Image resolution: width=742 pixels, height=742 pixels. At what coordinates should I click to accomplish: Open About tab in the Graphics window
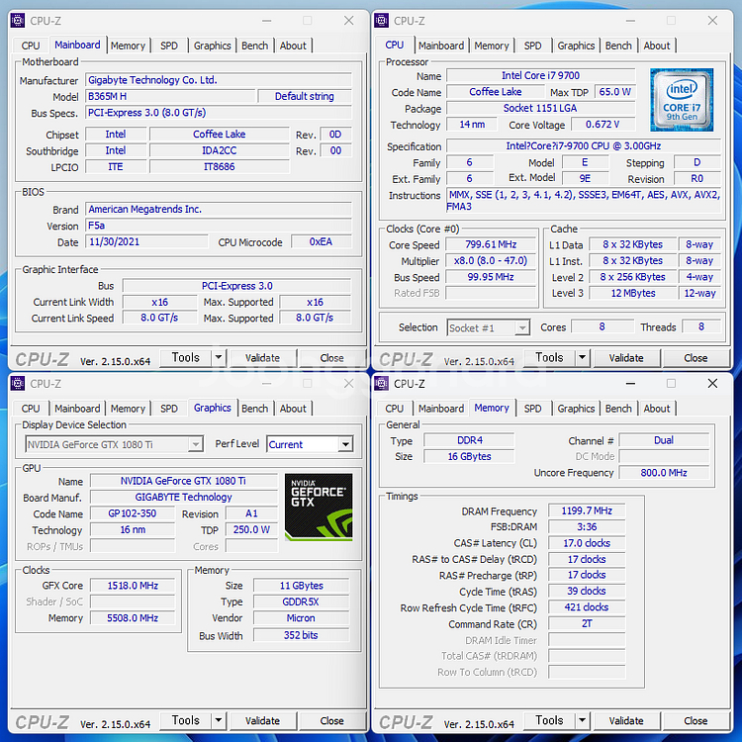(293, 409)
